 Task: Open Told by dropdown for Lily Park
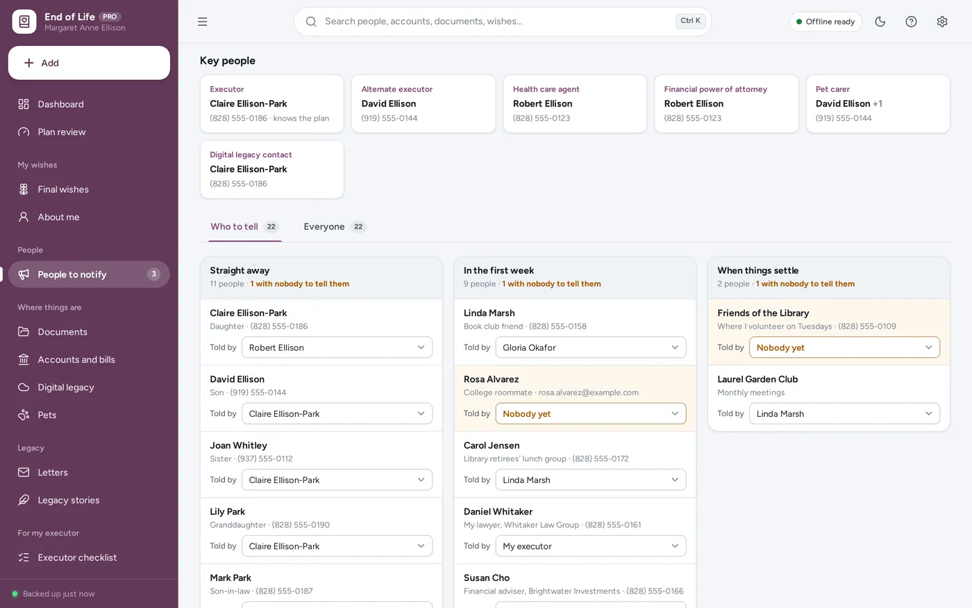coord(337,545)
